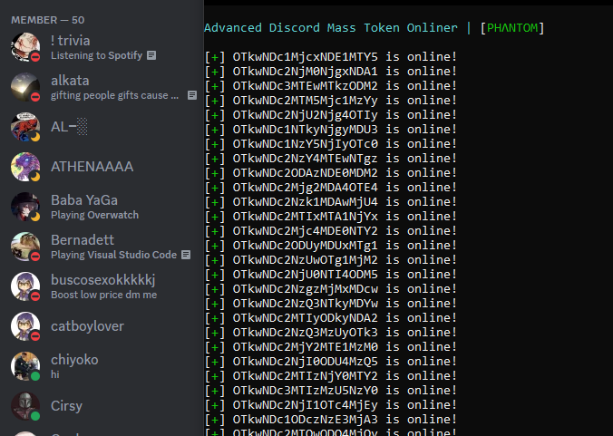Click terminal line OTkwNDc2Nzk1MDAwMjU4

(331, 201)
